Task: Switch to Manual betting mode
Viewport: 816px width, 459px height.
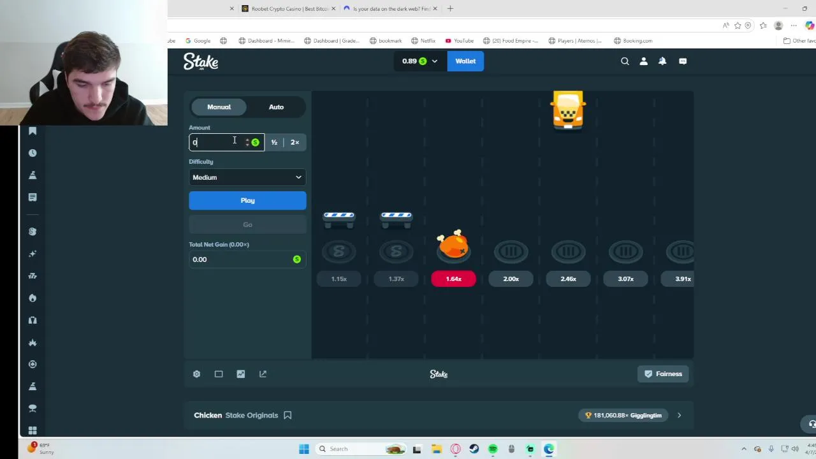Action: coord(219,107)
